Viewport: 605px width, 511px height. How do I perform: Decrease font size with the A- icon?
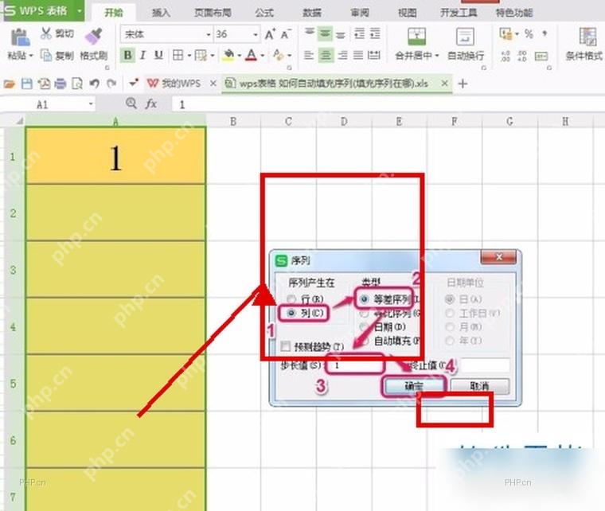(x=286, y=34)
